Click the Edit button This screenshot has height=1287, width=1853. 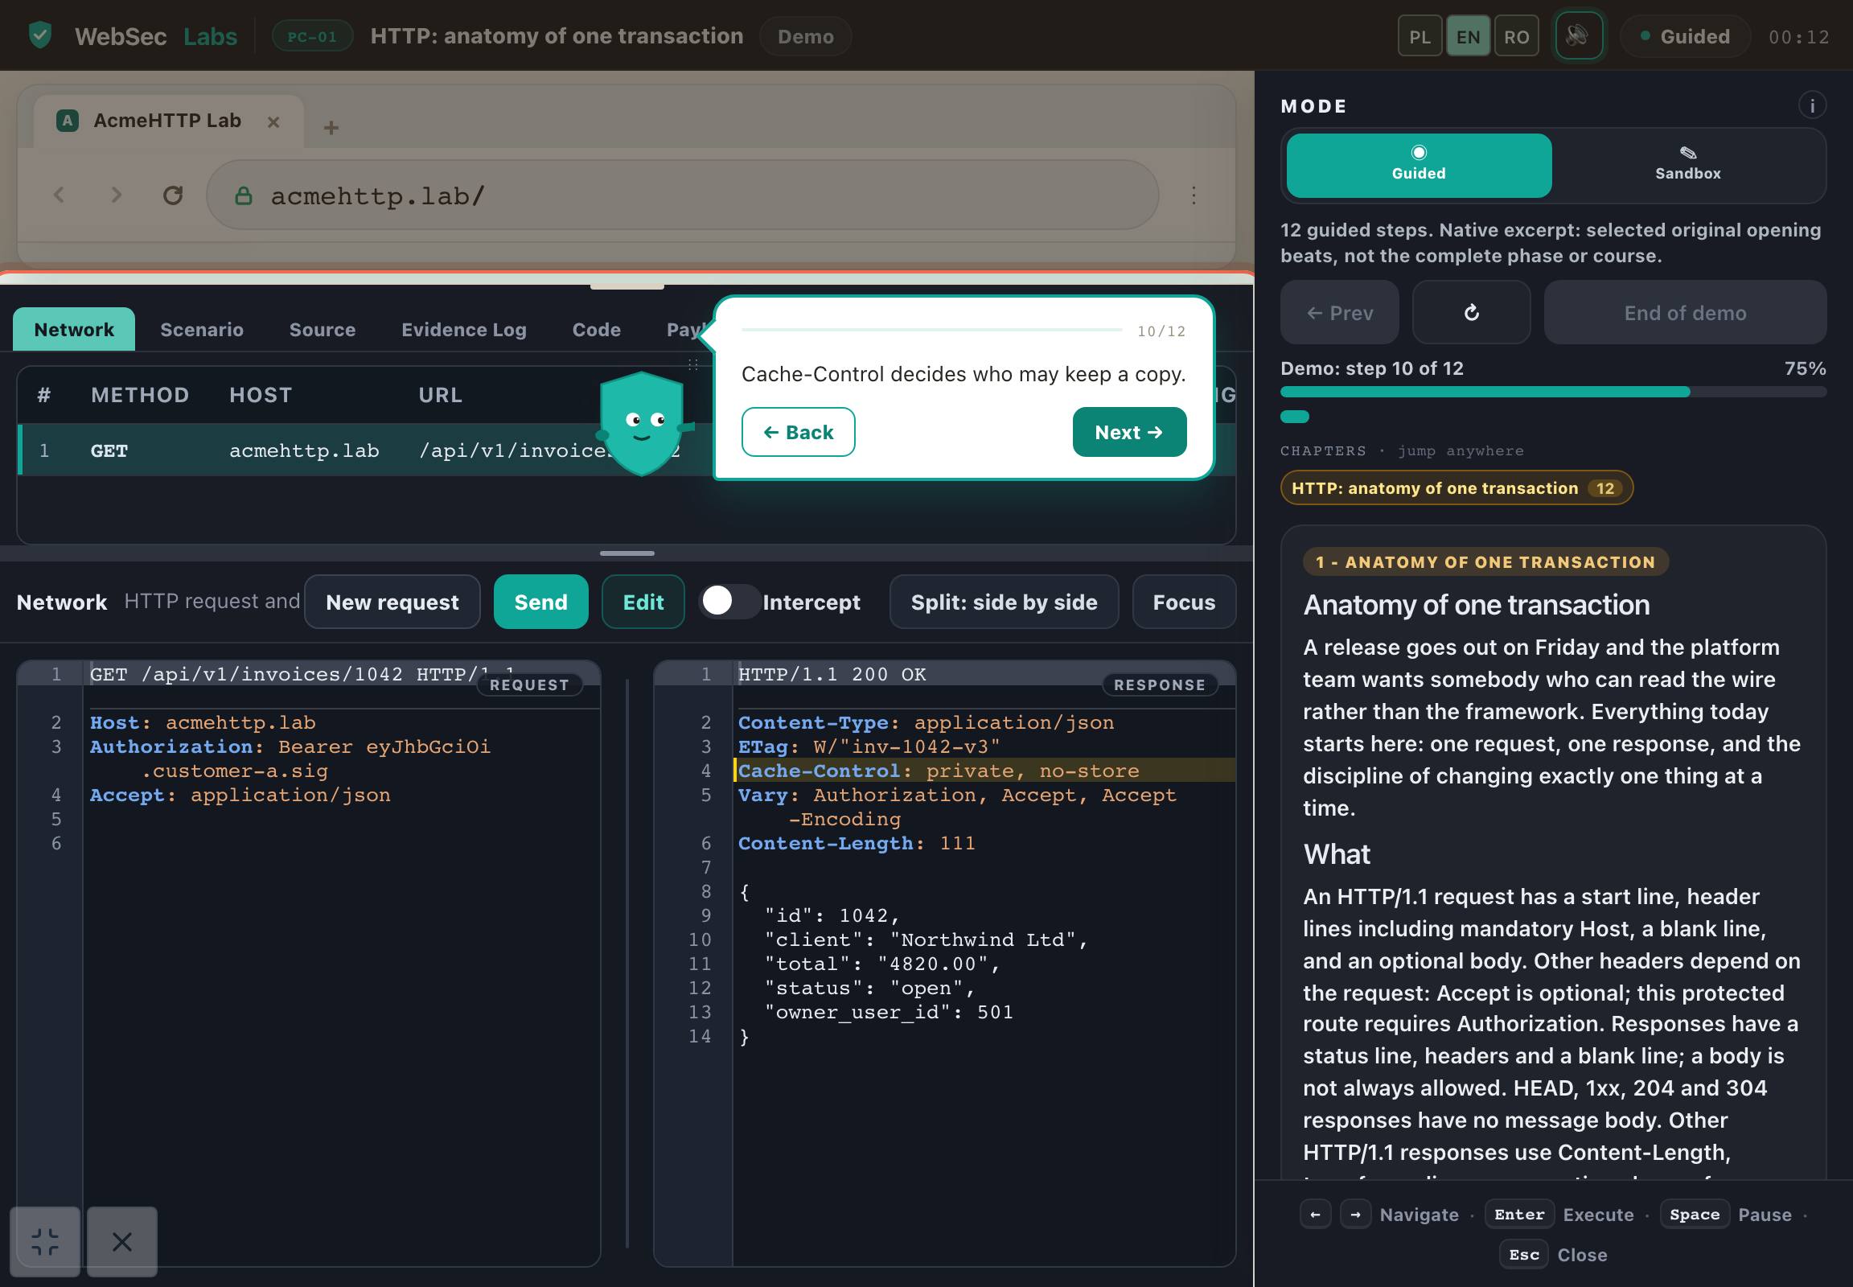643,602
